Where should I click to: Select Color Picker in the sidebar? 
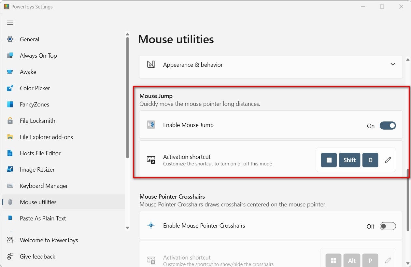pos(64,88)
